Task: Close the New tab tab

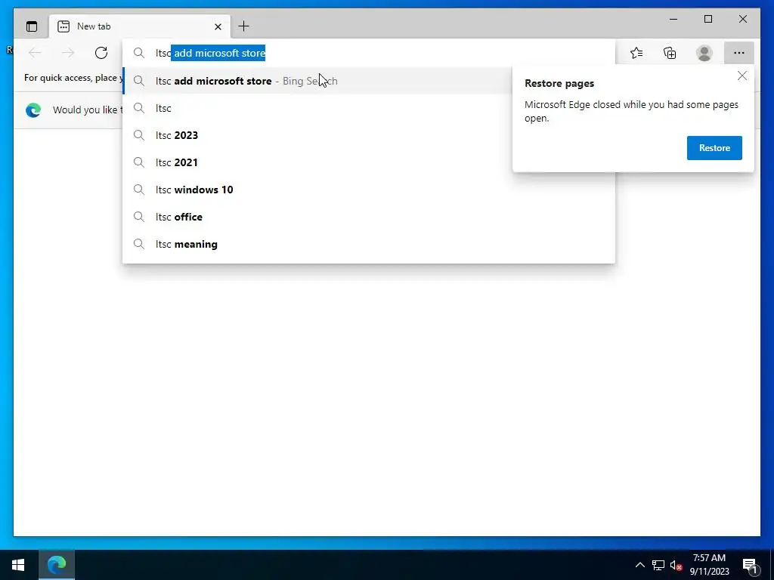Action: point(218,26)
